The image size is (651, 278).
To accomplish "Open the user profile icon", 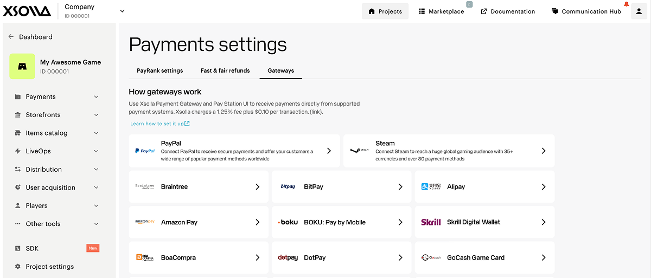I will click(x=639, y=11).
